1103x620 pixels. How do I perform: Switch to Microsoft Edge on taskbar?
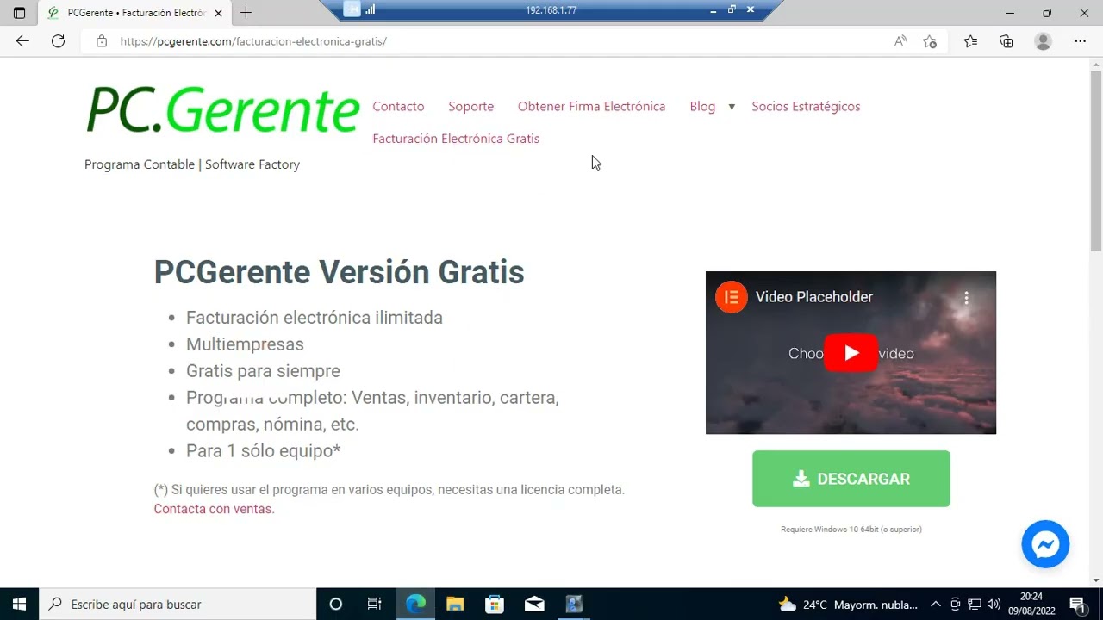(415, 604)
